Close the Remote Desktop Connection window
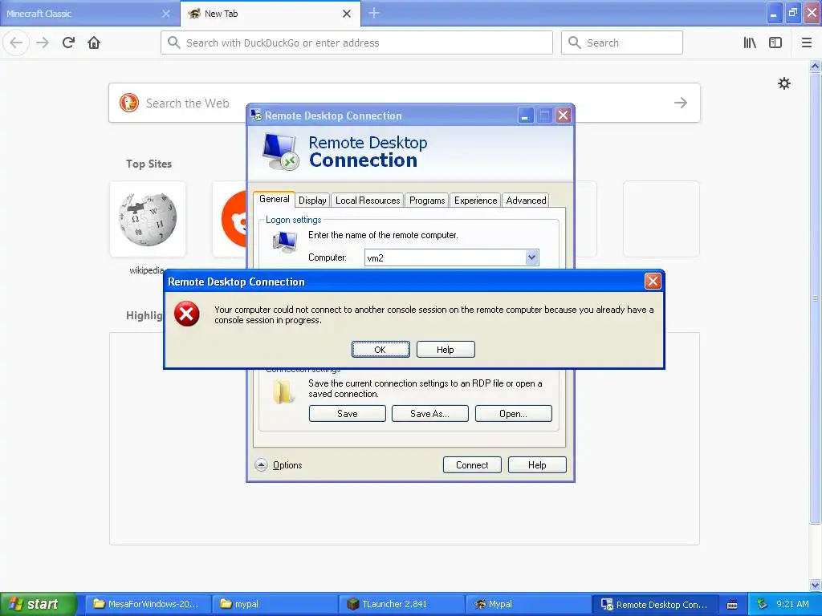The image size is (822, 616). point(563,115)
